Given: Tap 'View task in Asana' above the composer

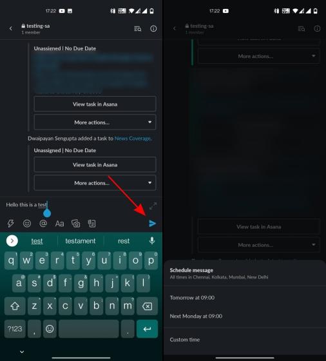Looking at the screenshot, I should tap(95, 164).
